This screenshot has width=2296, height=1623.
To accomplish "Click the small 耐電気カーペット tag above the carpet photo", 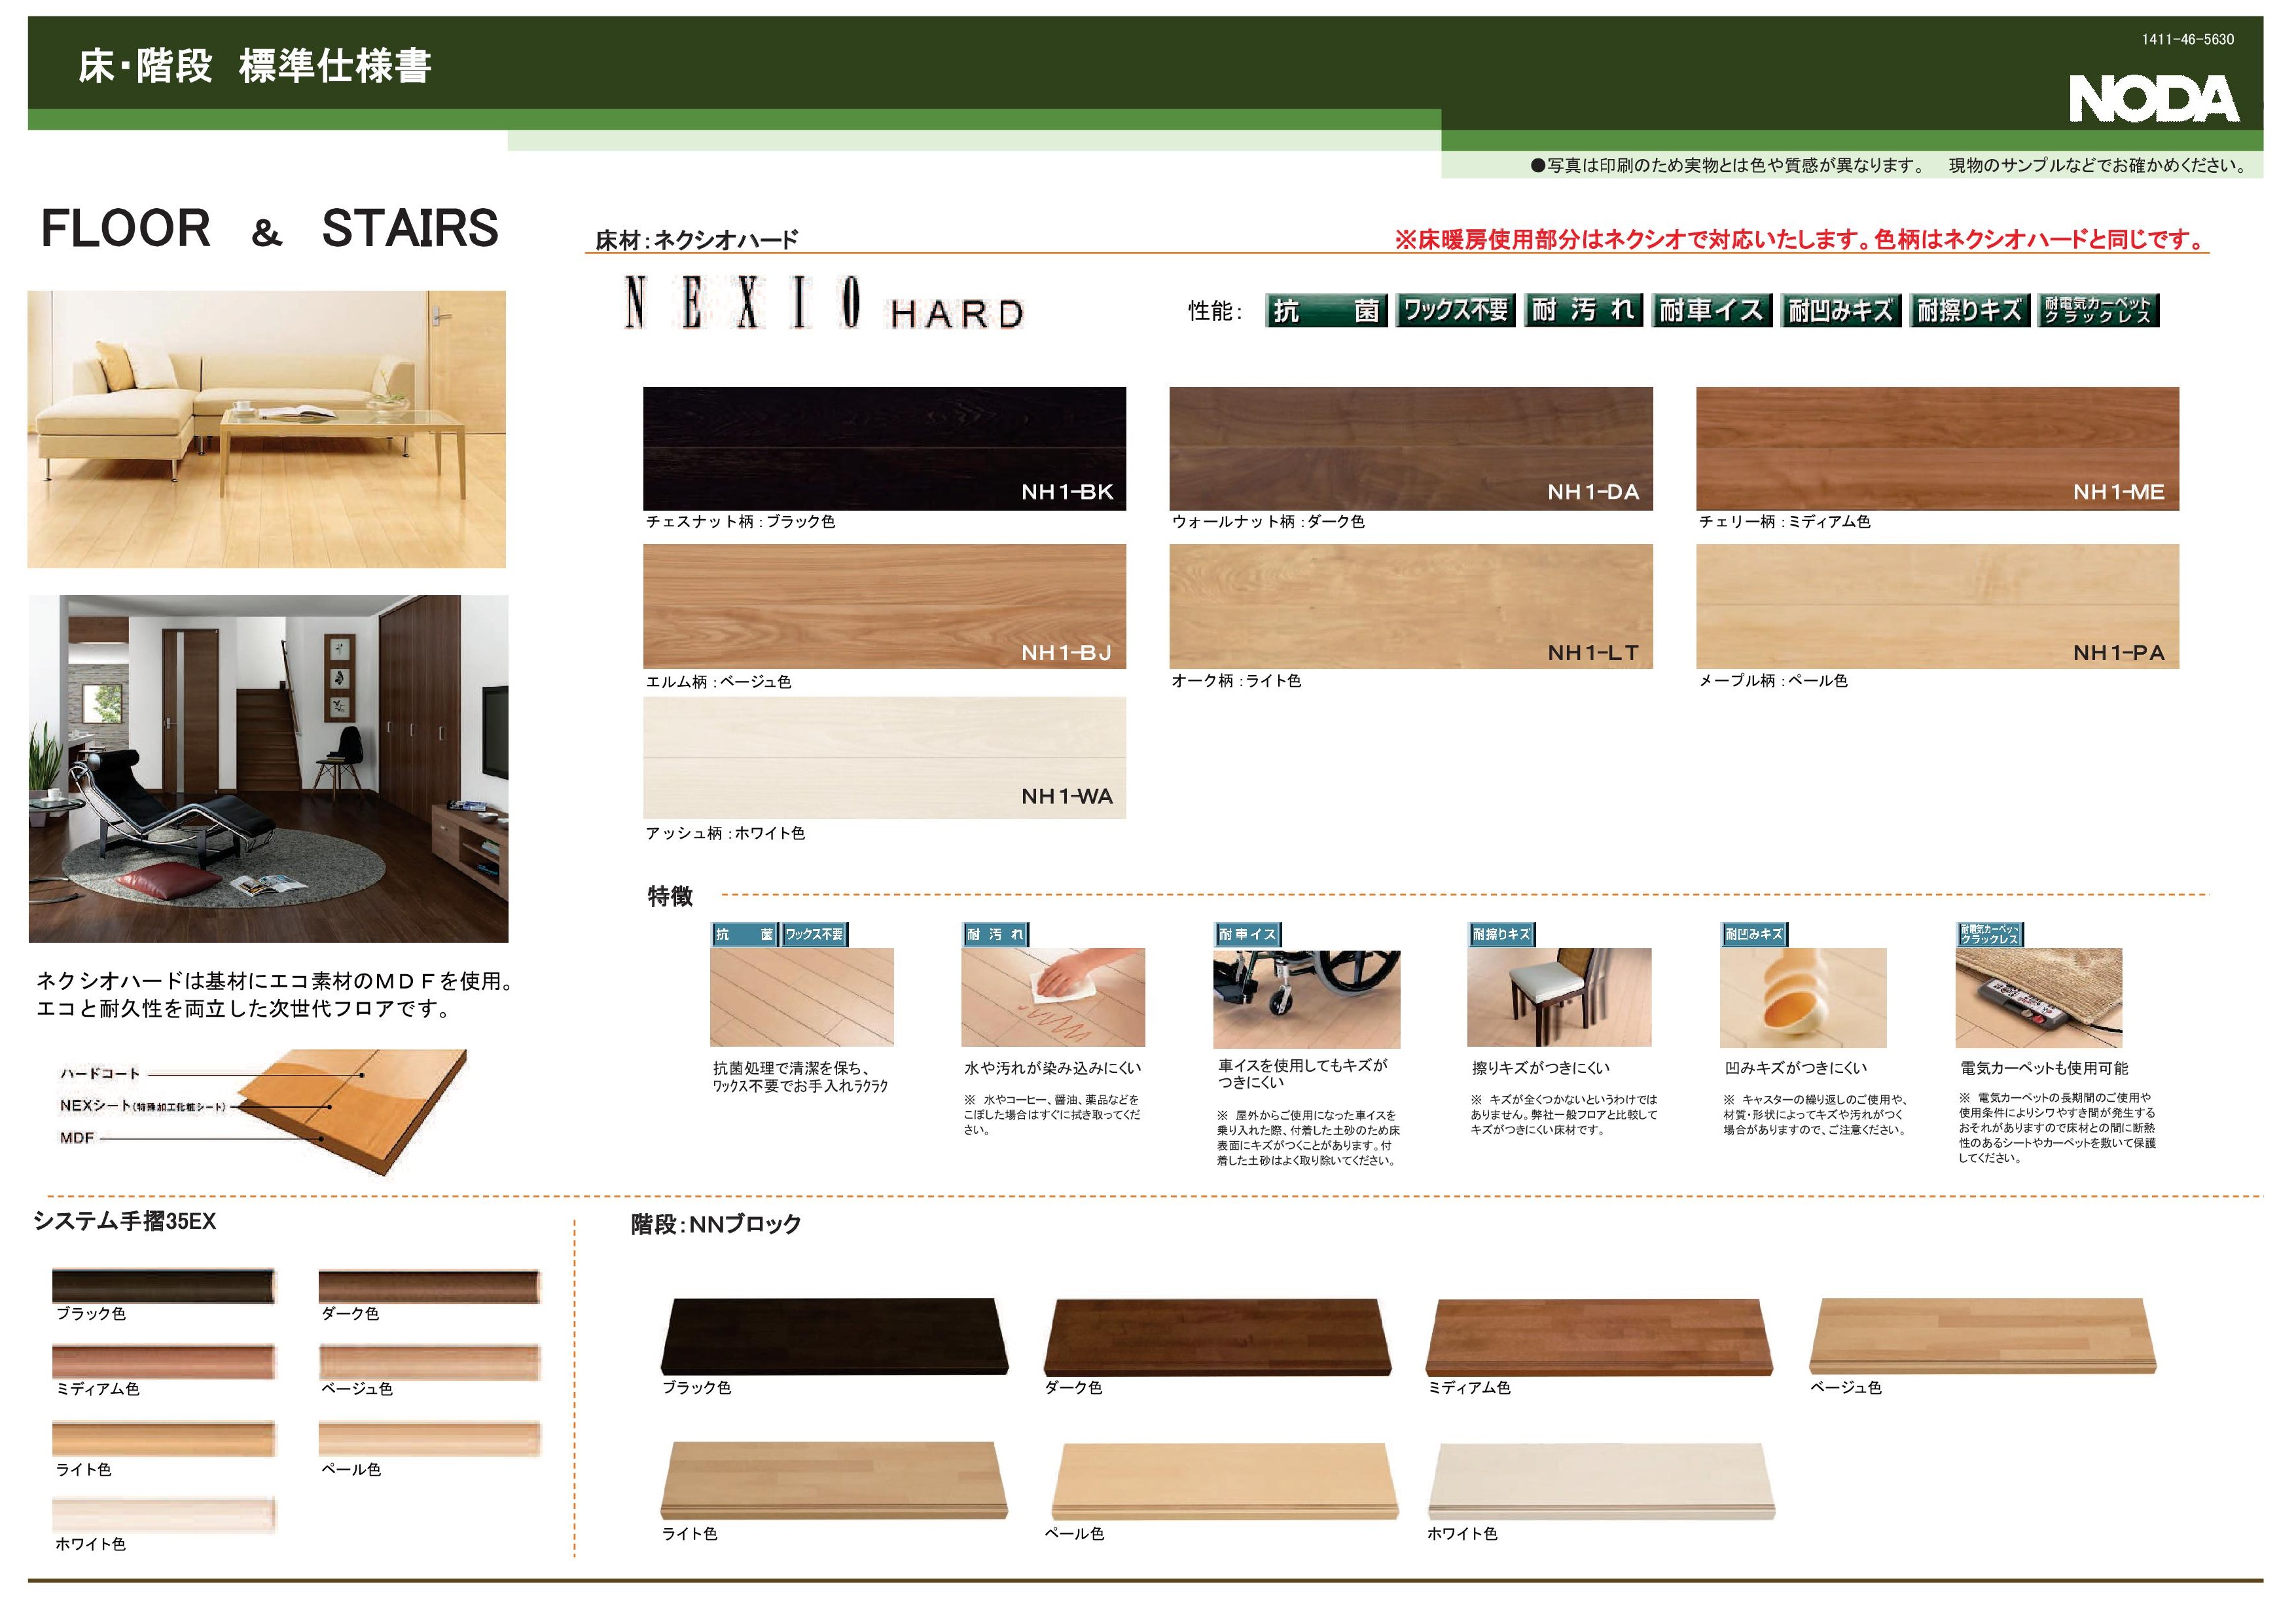I will click(1990, 934).
